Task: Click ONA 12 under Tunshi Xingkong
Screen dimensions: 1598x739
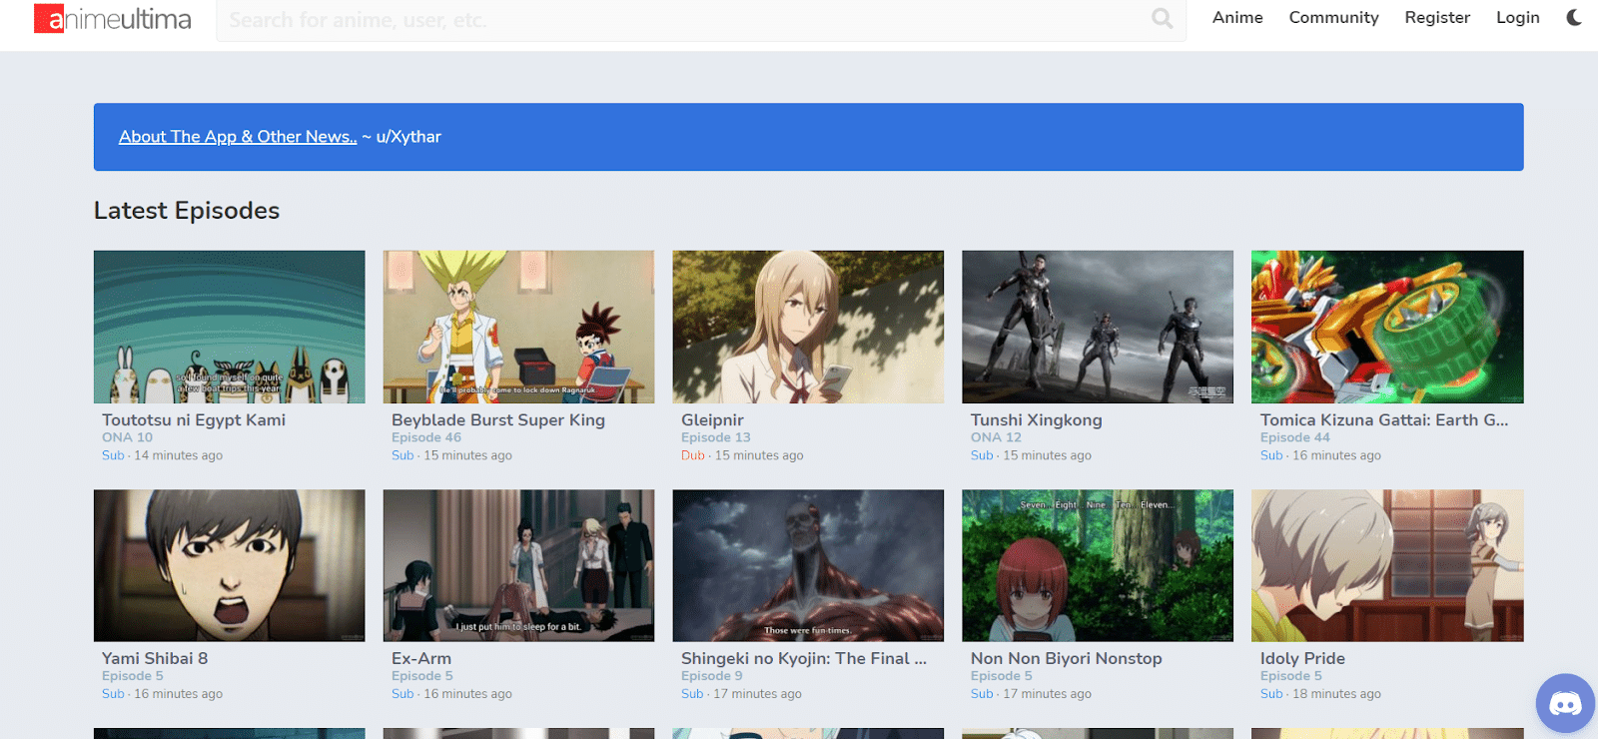Action: click(996, 437)
